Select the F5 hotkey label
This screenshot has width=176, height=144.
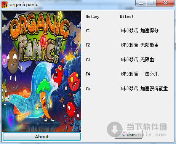coord(88,88)
